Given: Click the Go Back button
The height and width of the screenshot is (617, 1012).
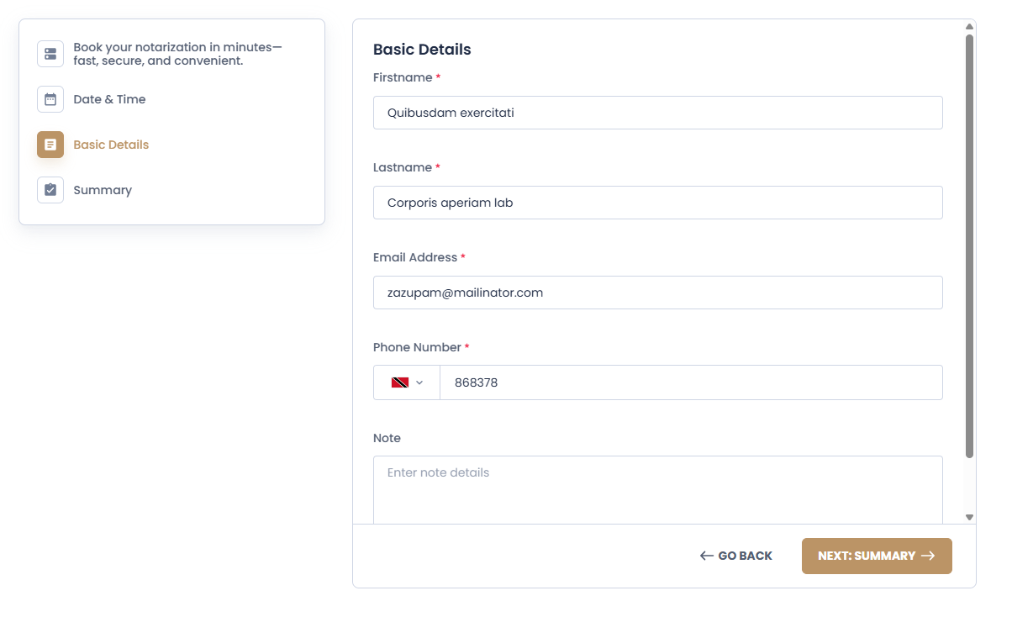Looking at the screenshot, I should click(x=736, y=556).
